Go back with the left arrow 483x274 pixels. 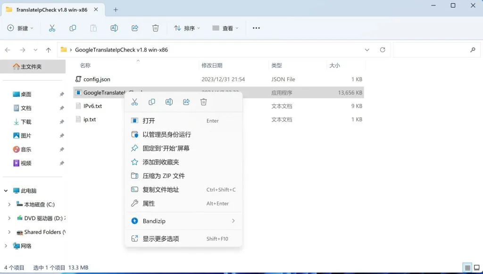(8, 50)
